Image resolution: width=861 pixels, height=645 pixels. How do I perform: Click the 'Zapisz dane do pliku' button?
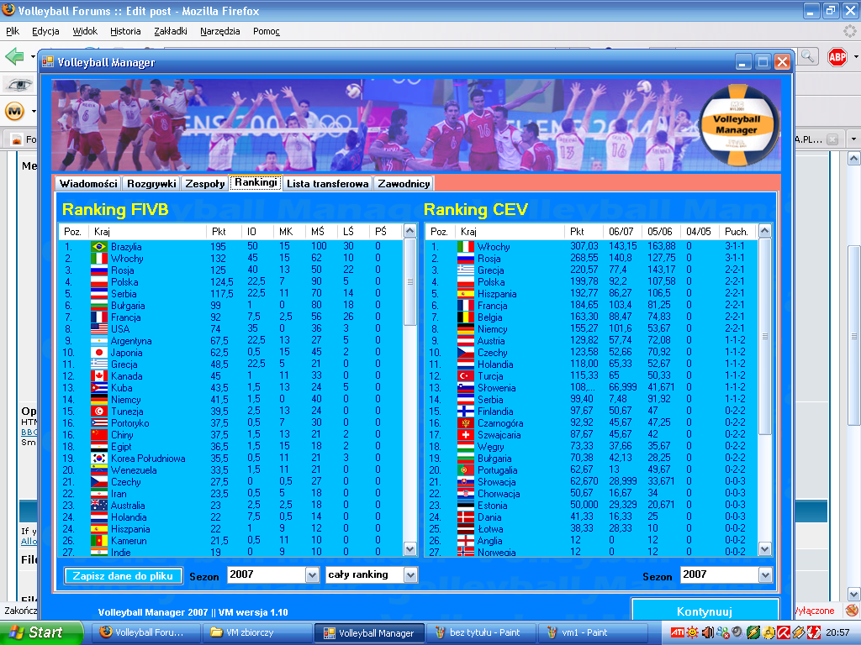click(123, 576)
